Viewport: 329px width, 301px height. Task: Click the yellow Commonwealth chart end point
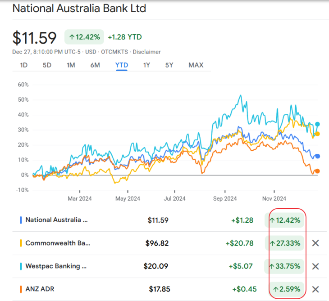[317, 134]
